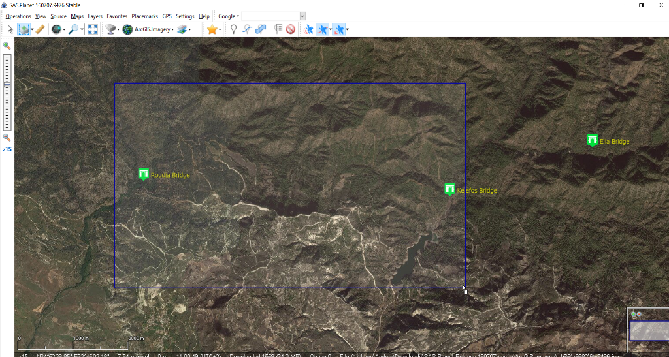The height and width of the screenshot is (357, 669).
Task: Add a new placemark pin
Action: [233, 29]
